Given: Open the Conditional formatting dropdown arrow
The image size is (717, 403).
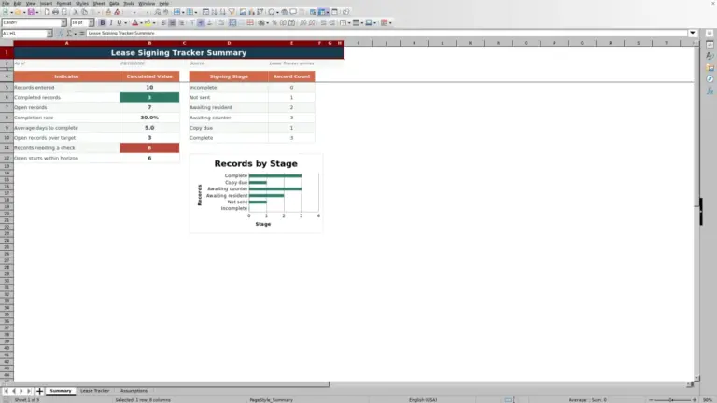Looking at the screenshot, I should click(390, 22).
